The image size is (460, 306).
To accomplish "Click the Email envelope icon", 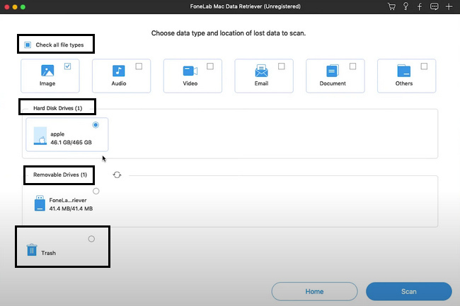I will click(x=261, y=71).
